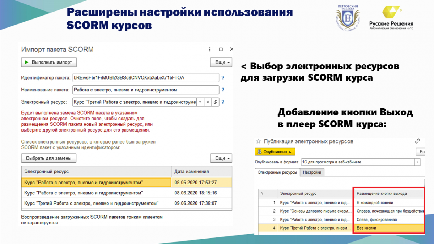Click the В командной панели cell
This screenshot has height=244, width=434.
tap(388, 202)
